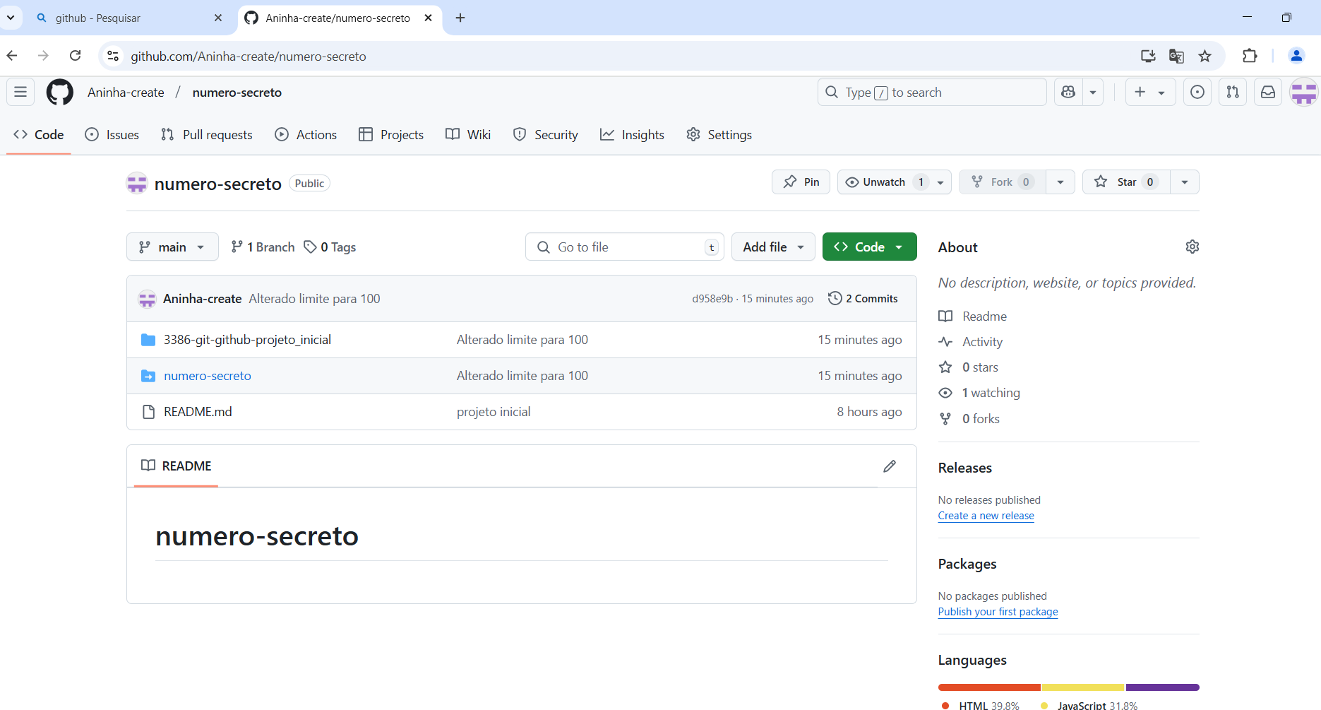Go back to previous page

[x=13, y=56]
